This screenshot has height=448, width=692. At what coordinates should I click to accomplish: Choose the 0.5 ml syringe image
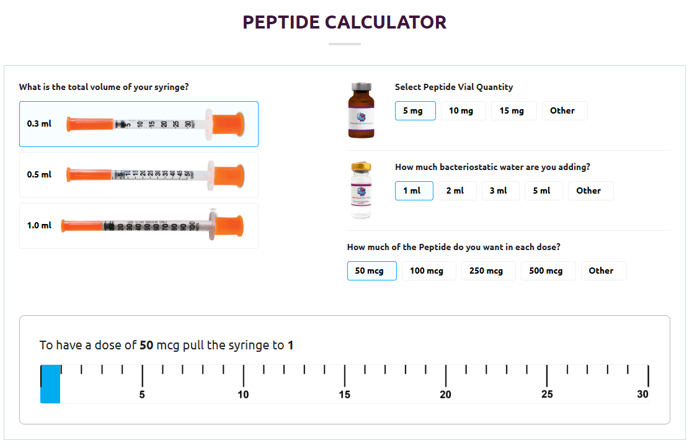(x=155, y=175)
